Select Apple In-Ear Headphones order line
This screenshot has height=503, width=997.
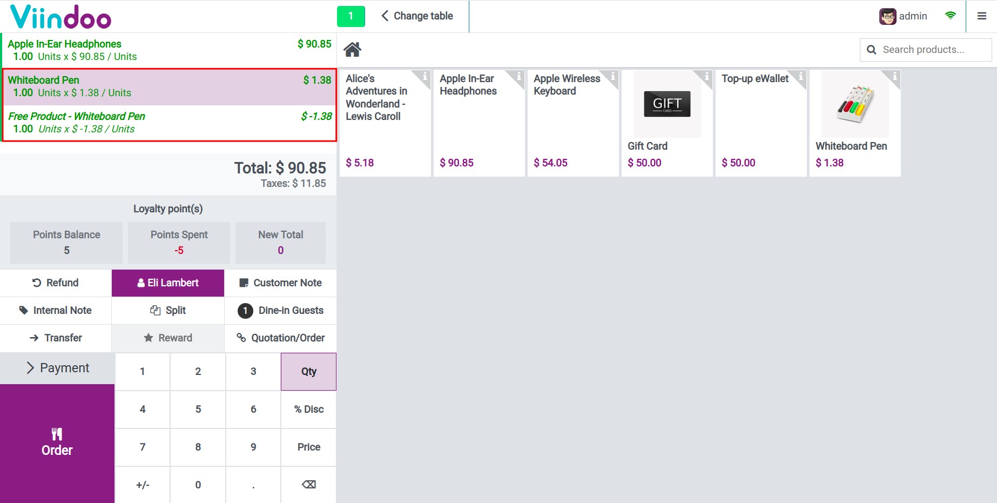[x=169, y=50]
